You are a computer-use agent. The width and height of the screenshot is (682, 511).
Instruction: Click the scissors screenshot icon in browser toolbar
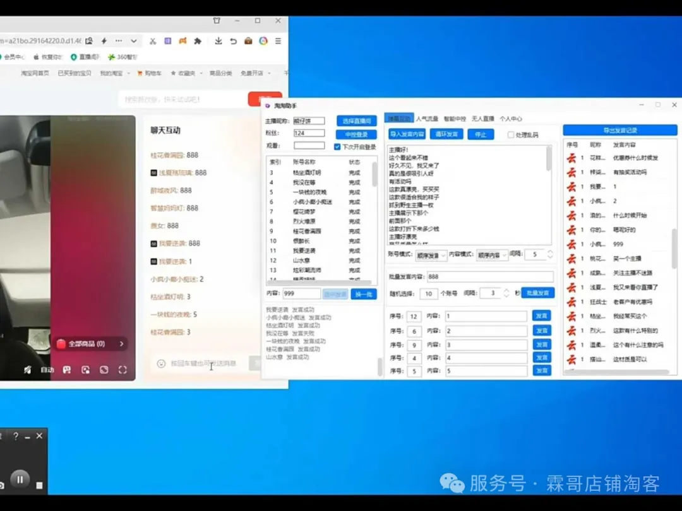pos(152,41)
